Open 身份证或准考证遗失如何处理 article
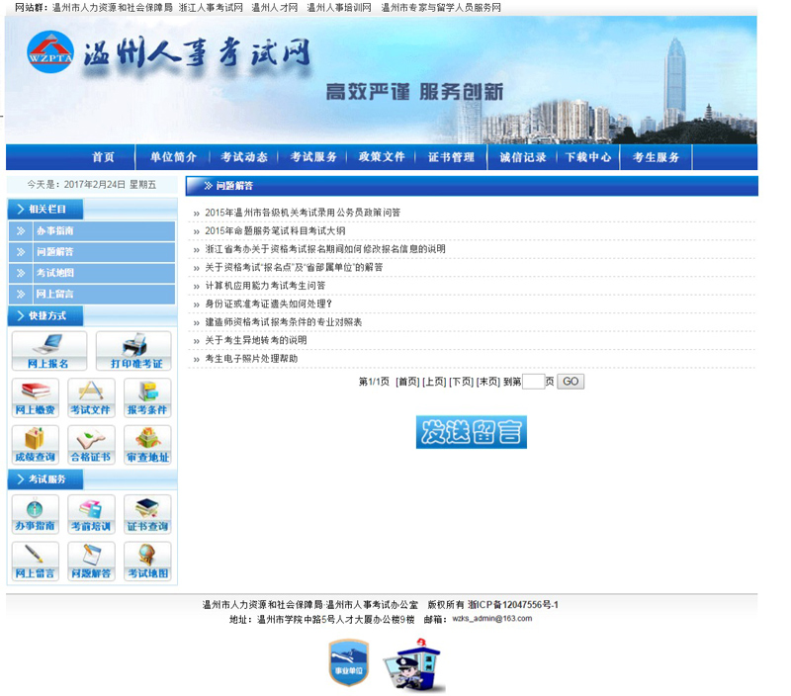 coord(268,304)
